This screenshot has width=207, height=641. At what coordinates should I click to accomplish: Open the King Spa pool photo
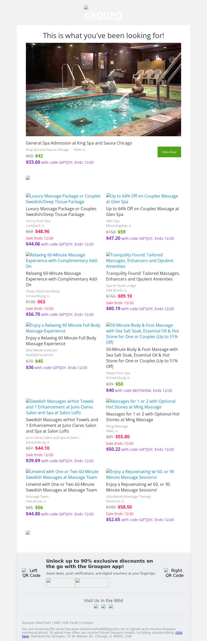103,90
